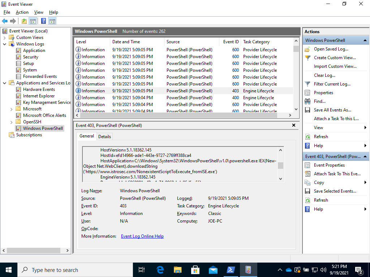Select the Application log in the tree
This screenshot has width=370, height=277.
coord(34,50)
